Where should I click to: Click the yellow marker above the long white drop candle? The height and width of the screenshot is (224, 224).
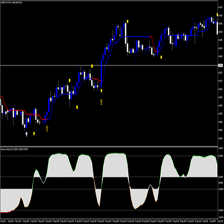tap(128, 21)
